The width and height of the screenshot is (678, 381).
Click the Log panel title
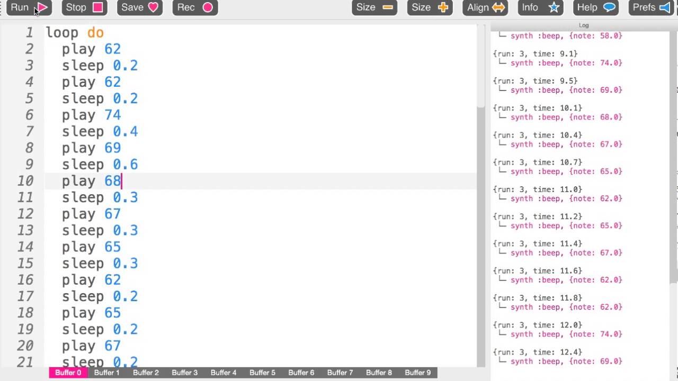[x=584, y=25]
